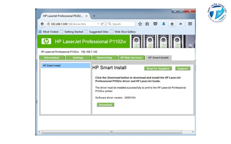Go to the browser Home icon
This screenshot has width=231, height=144.
(x=172, y=24)
